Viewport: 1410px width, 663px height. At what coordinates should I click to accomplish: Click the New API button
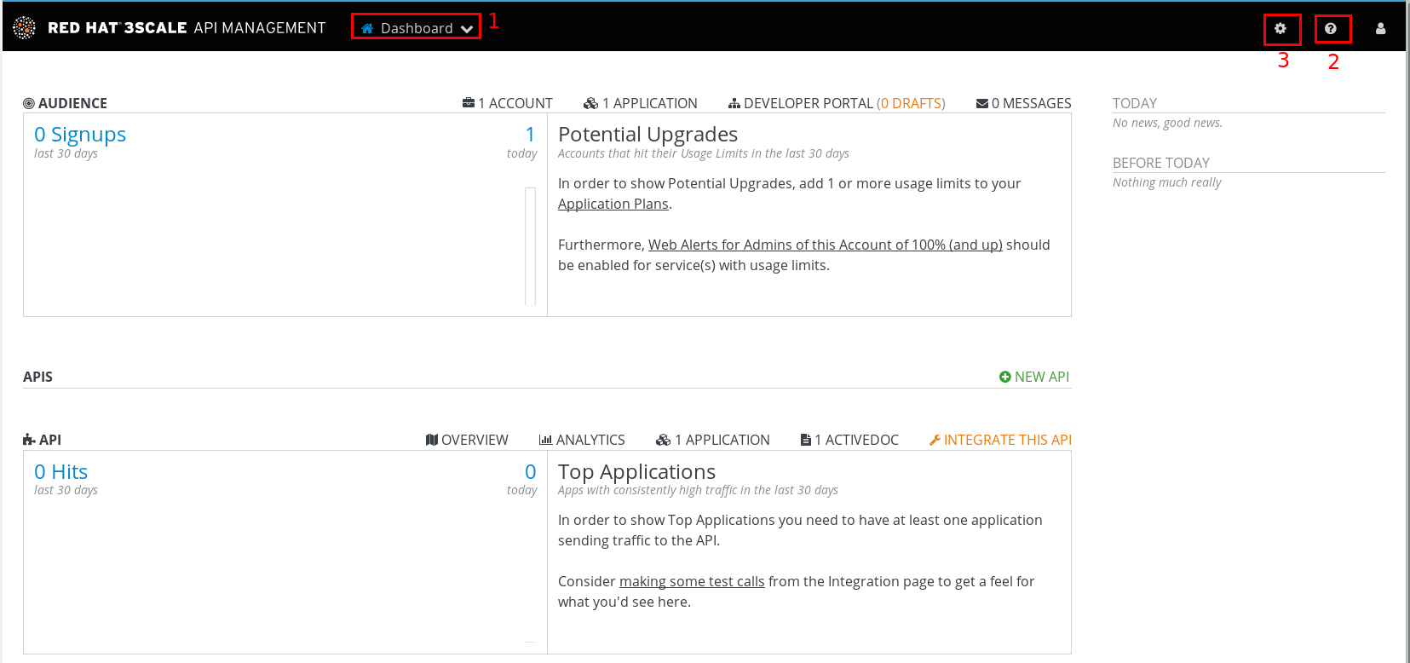pyautogui.click(x=1034, y=377)
